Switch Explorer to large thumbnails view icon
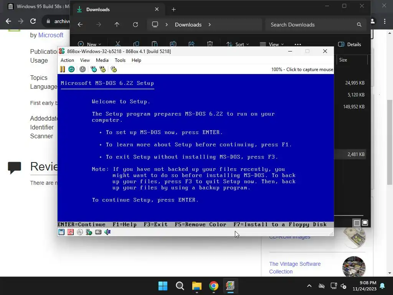 [x=365, y=223]
